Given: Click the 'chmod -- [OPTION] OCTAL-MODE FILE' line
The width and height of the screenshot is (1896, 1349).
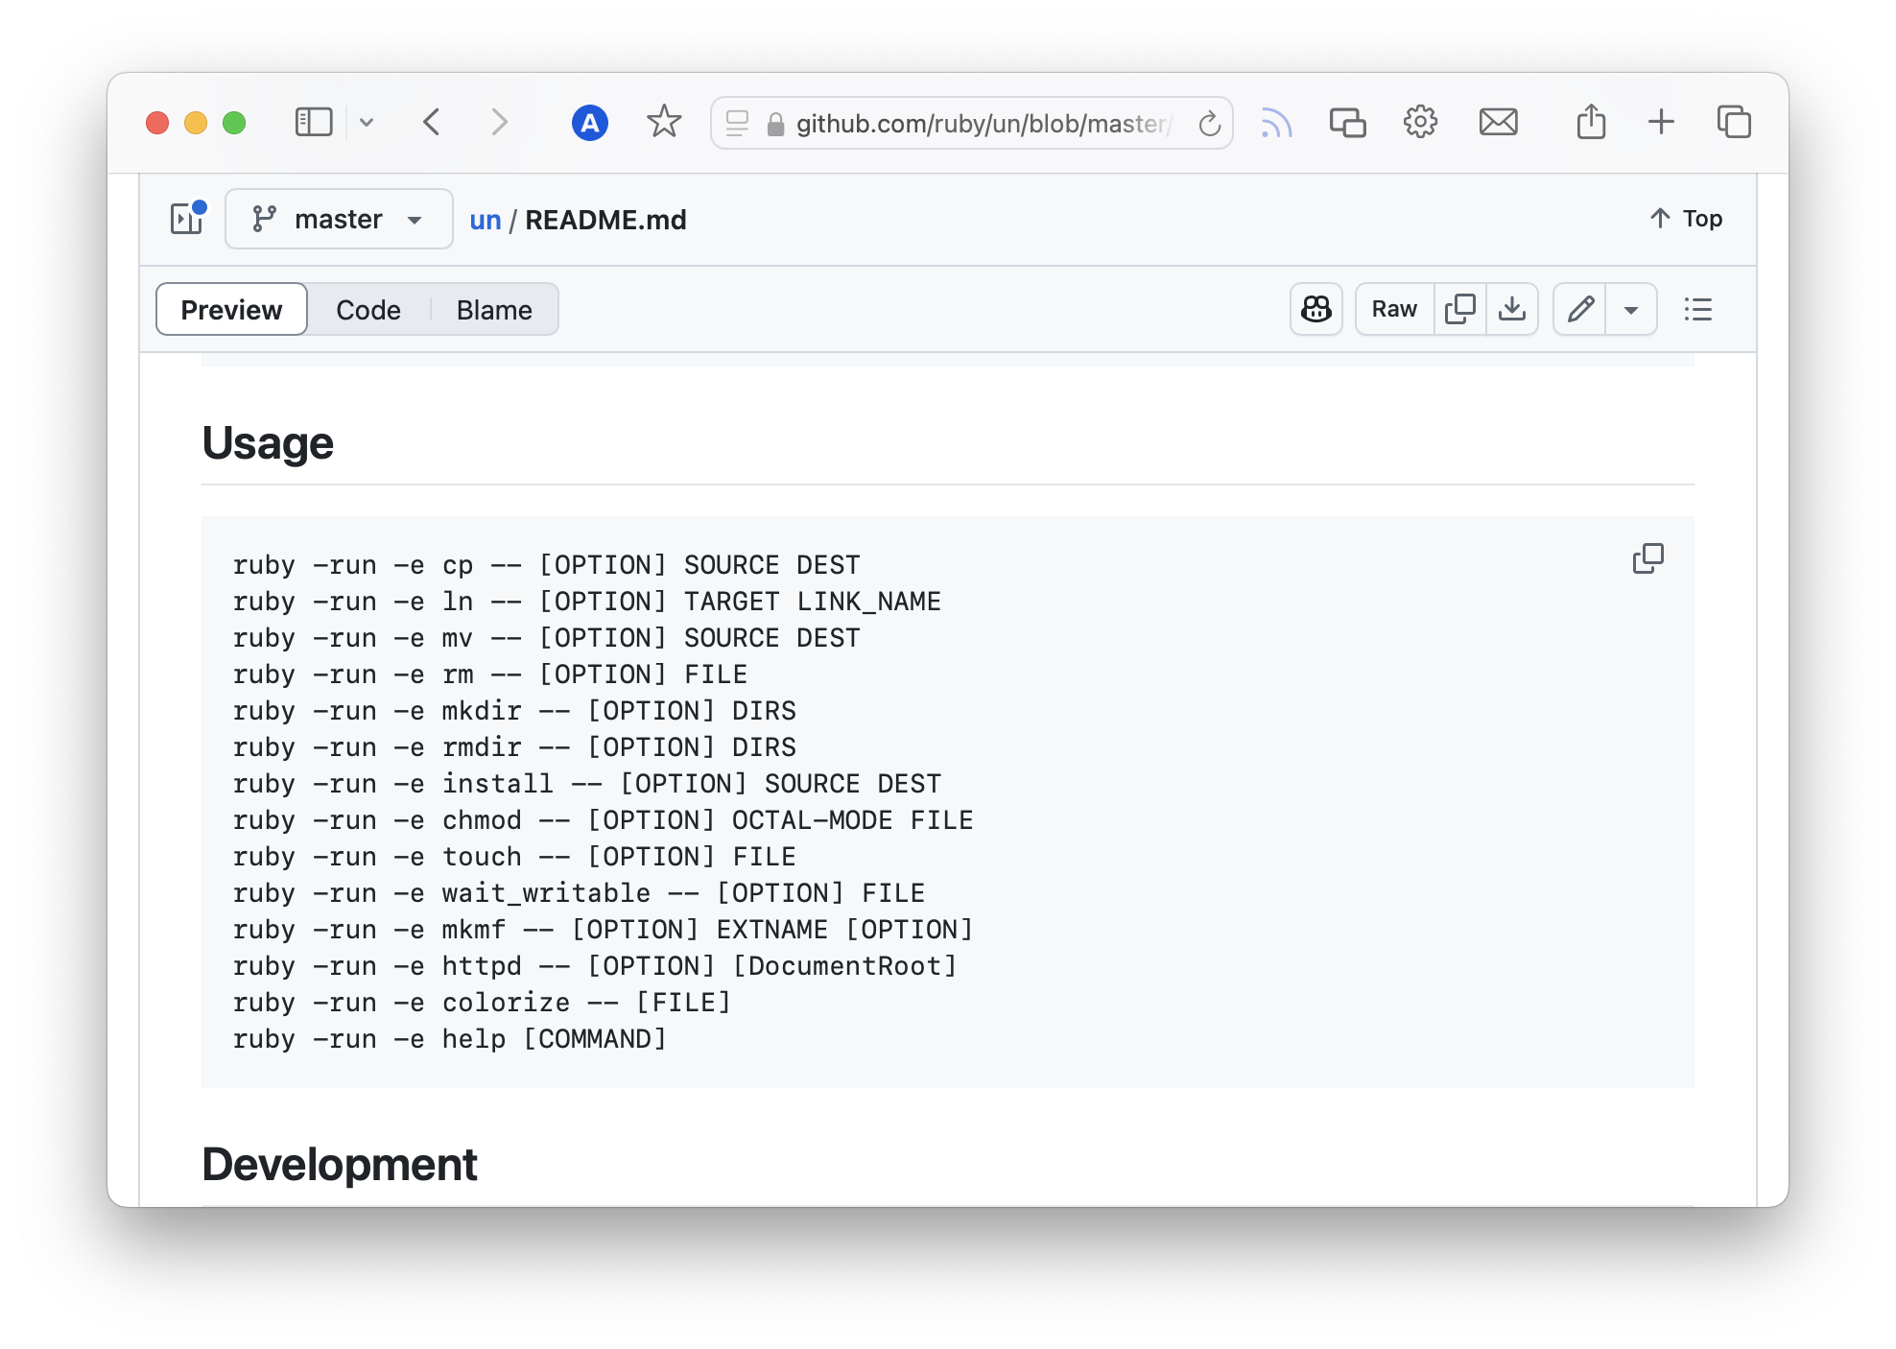Looking at the screenshot, I should tap(603, 820).
